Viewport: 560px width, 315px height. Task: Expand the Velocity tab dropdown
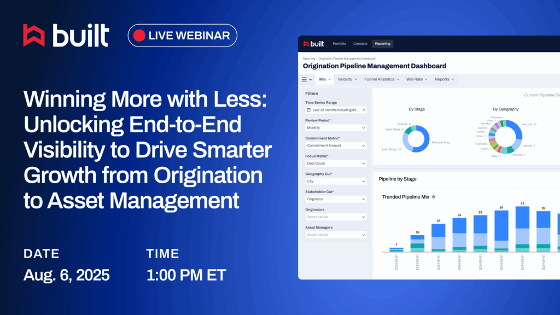347,79
